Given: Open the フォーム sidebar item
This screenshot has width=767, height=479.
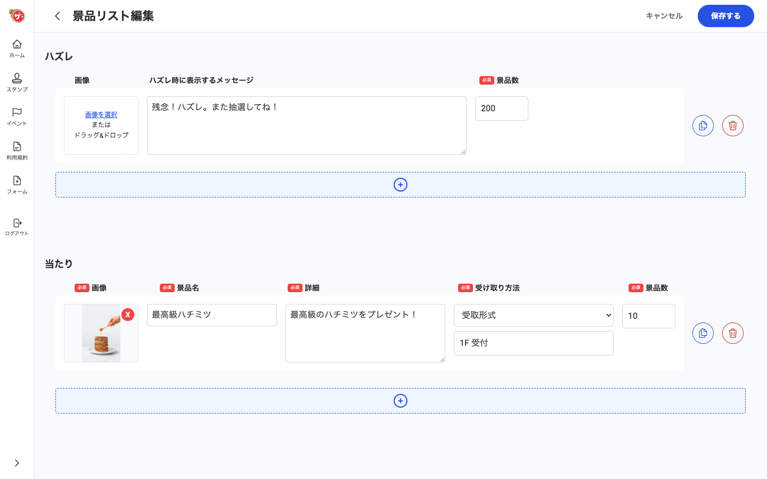Looking at the screenshot, I should coord(17,185).
